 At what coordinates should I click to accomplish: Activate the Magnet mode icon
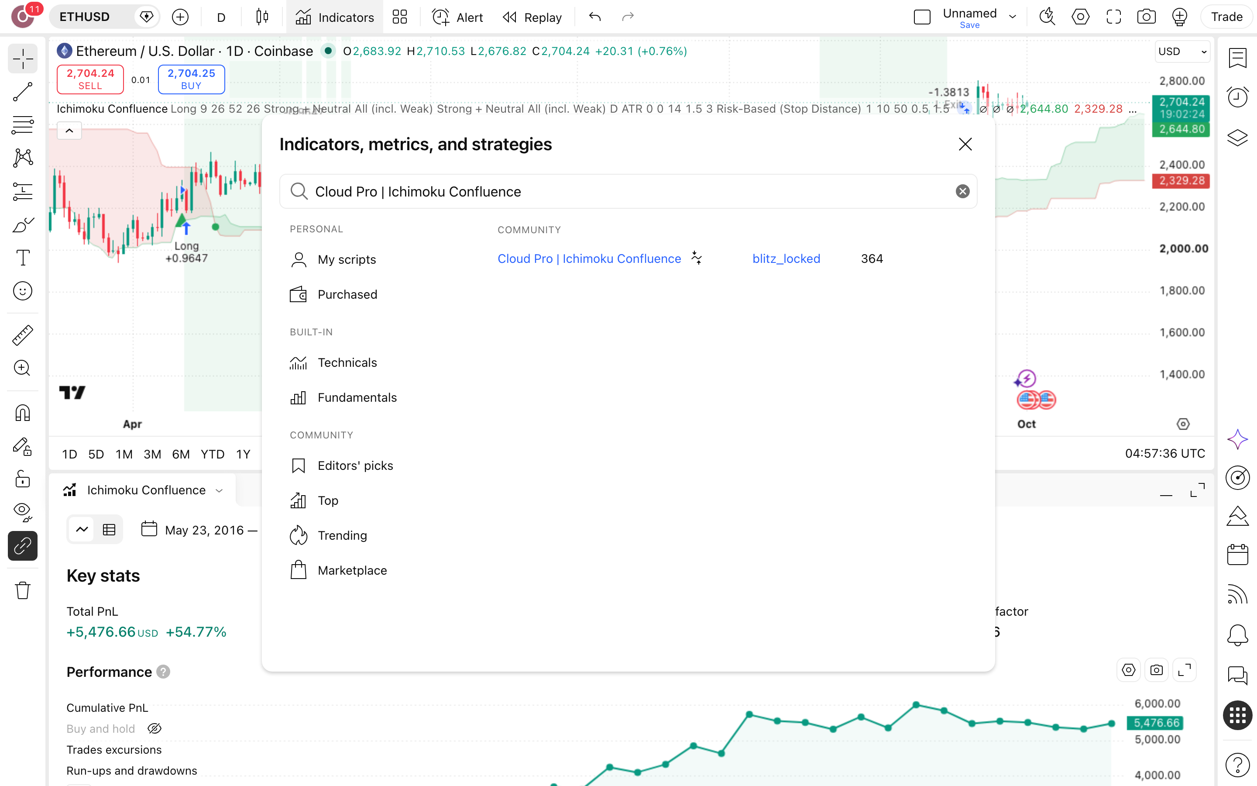pyautogui.click(x=22, y=413)
